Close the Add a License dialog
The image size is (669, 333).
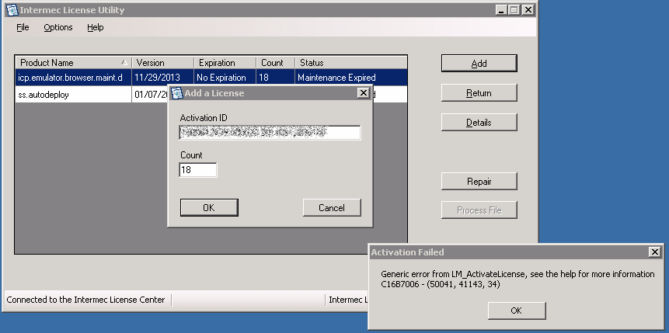364,93
